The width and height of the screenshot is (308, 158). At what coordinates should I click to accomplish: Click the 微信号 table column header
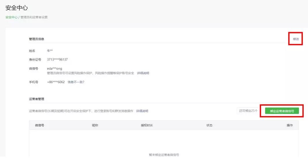click(x=39, y=125)
